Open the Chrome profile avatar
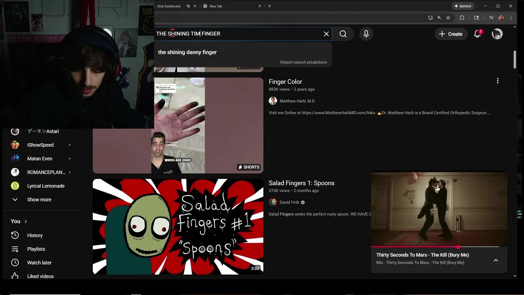 click(501, 18)
